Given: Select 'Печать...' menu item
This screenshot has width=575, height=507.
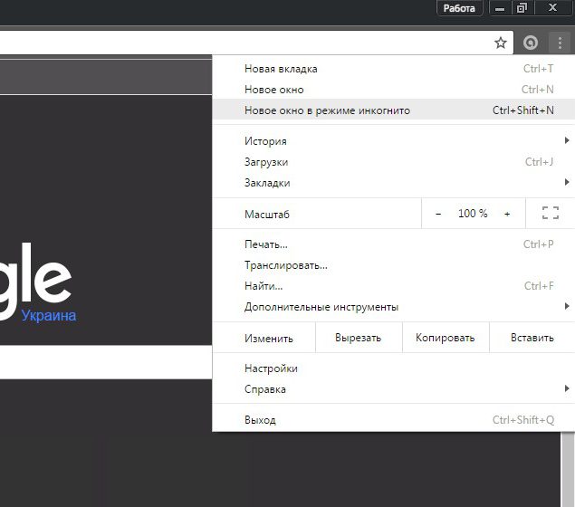Looking at the screenshot, I should point(394,244).
